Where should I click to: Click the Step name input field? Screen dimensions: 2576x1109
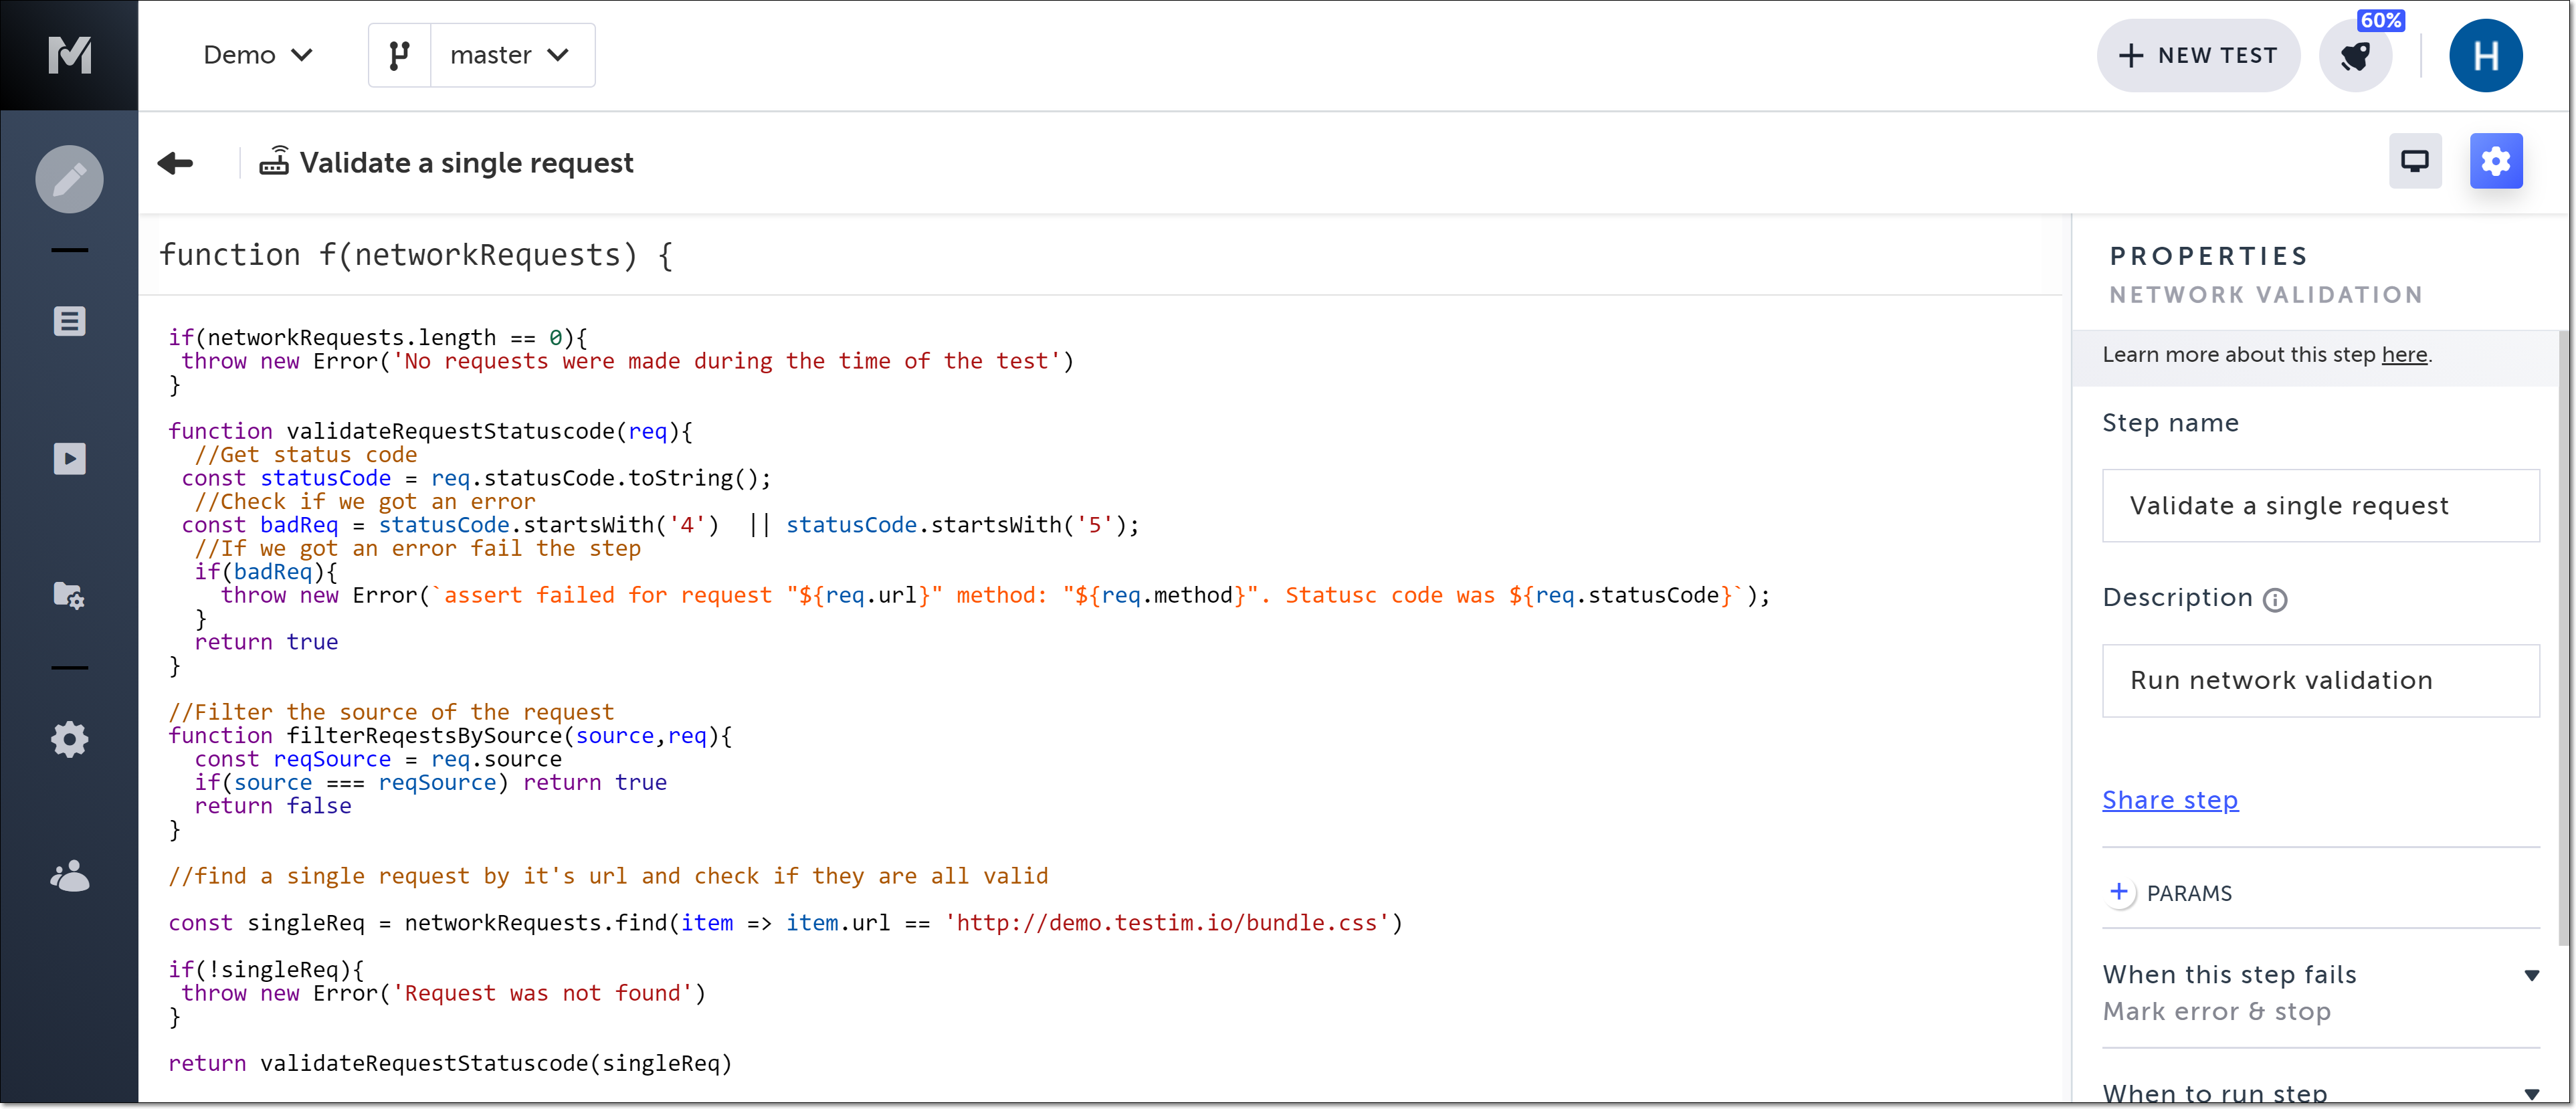[2319, 506]
